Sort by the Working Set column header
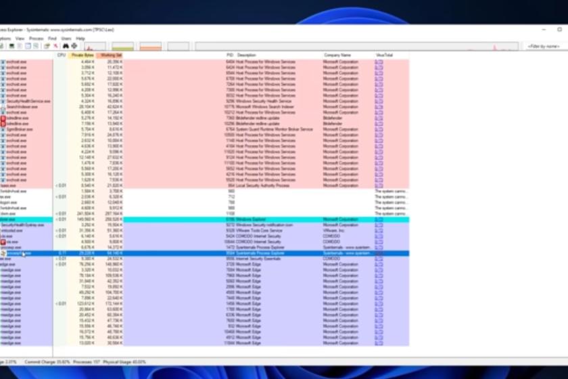568x379 pixels. pyautogui.click(x=110, y=55)
